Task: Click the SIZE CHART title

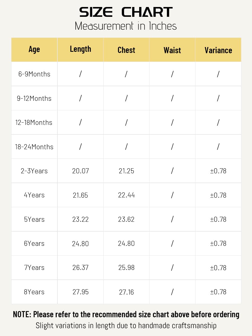Action: [x=126, y=12]
